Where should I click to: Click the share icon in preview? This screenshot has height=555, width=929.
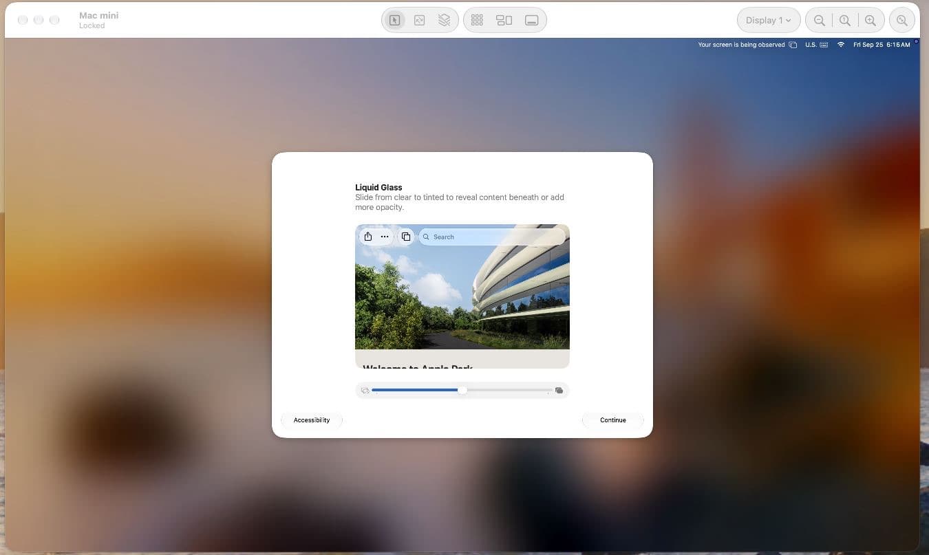tap(368, 237)
